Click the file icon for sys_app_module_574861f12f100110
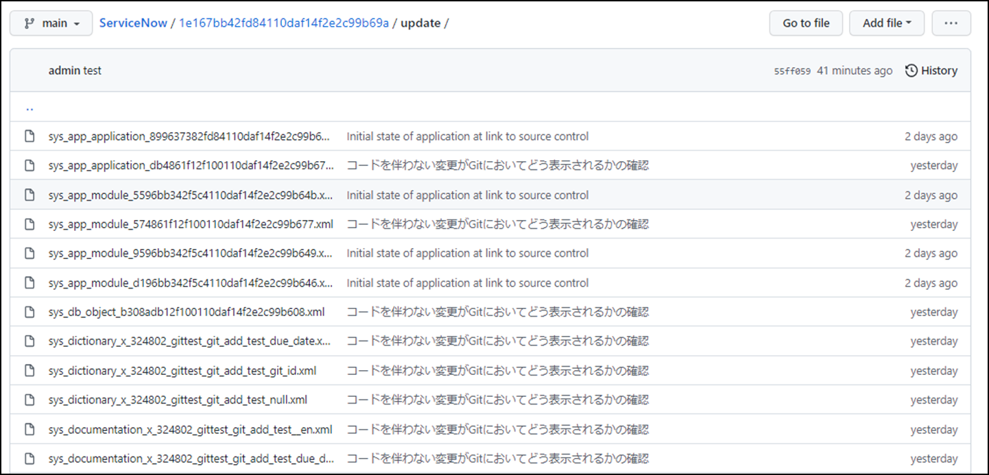This screenshot has height=475, width=989. point(29,224)
